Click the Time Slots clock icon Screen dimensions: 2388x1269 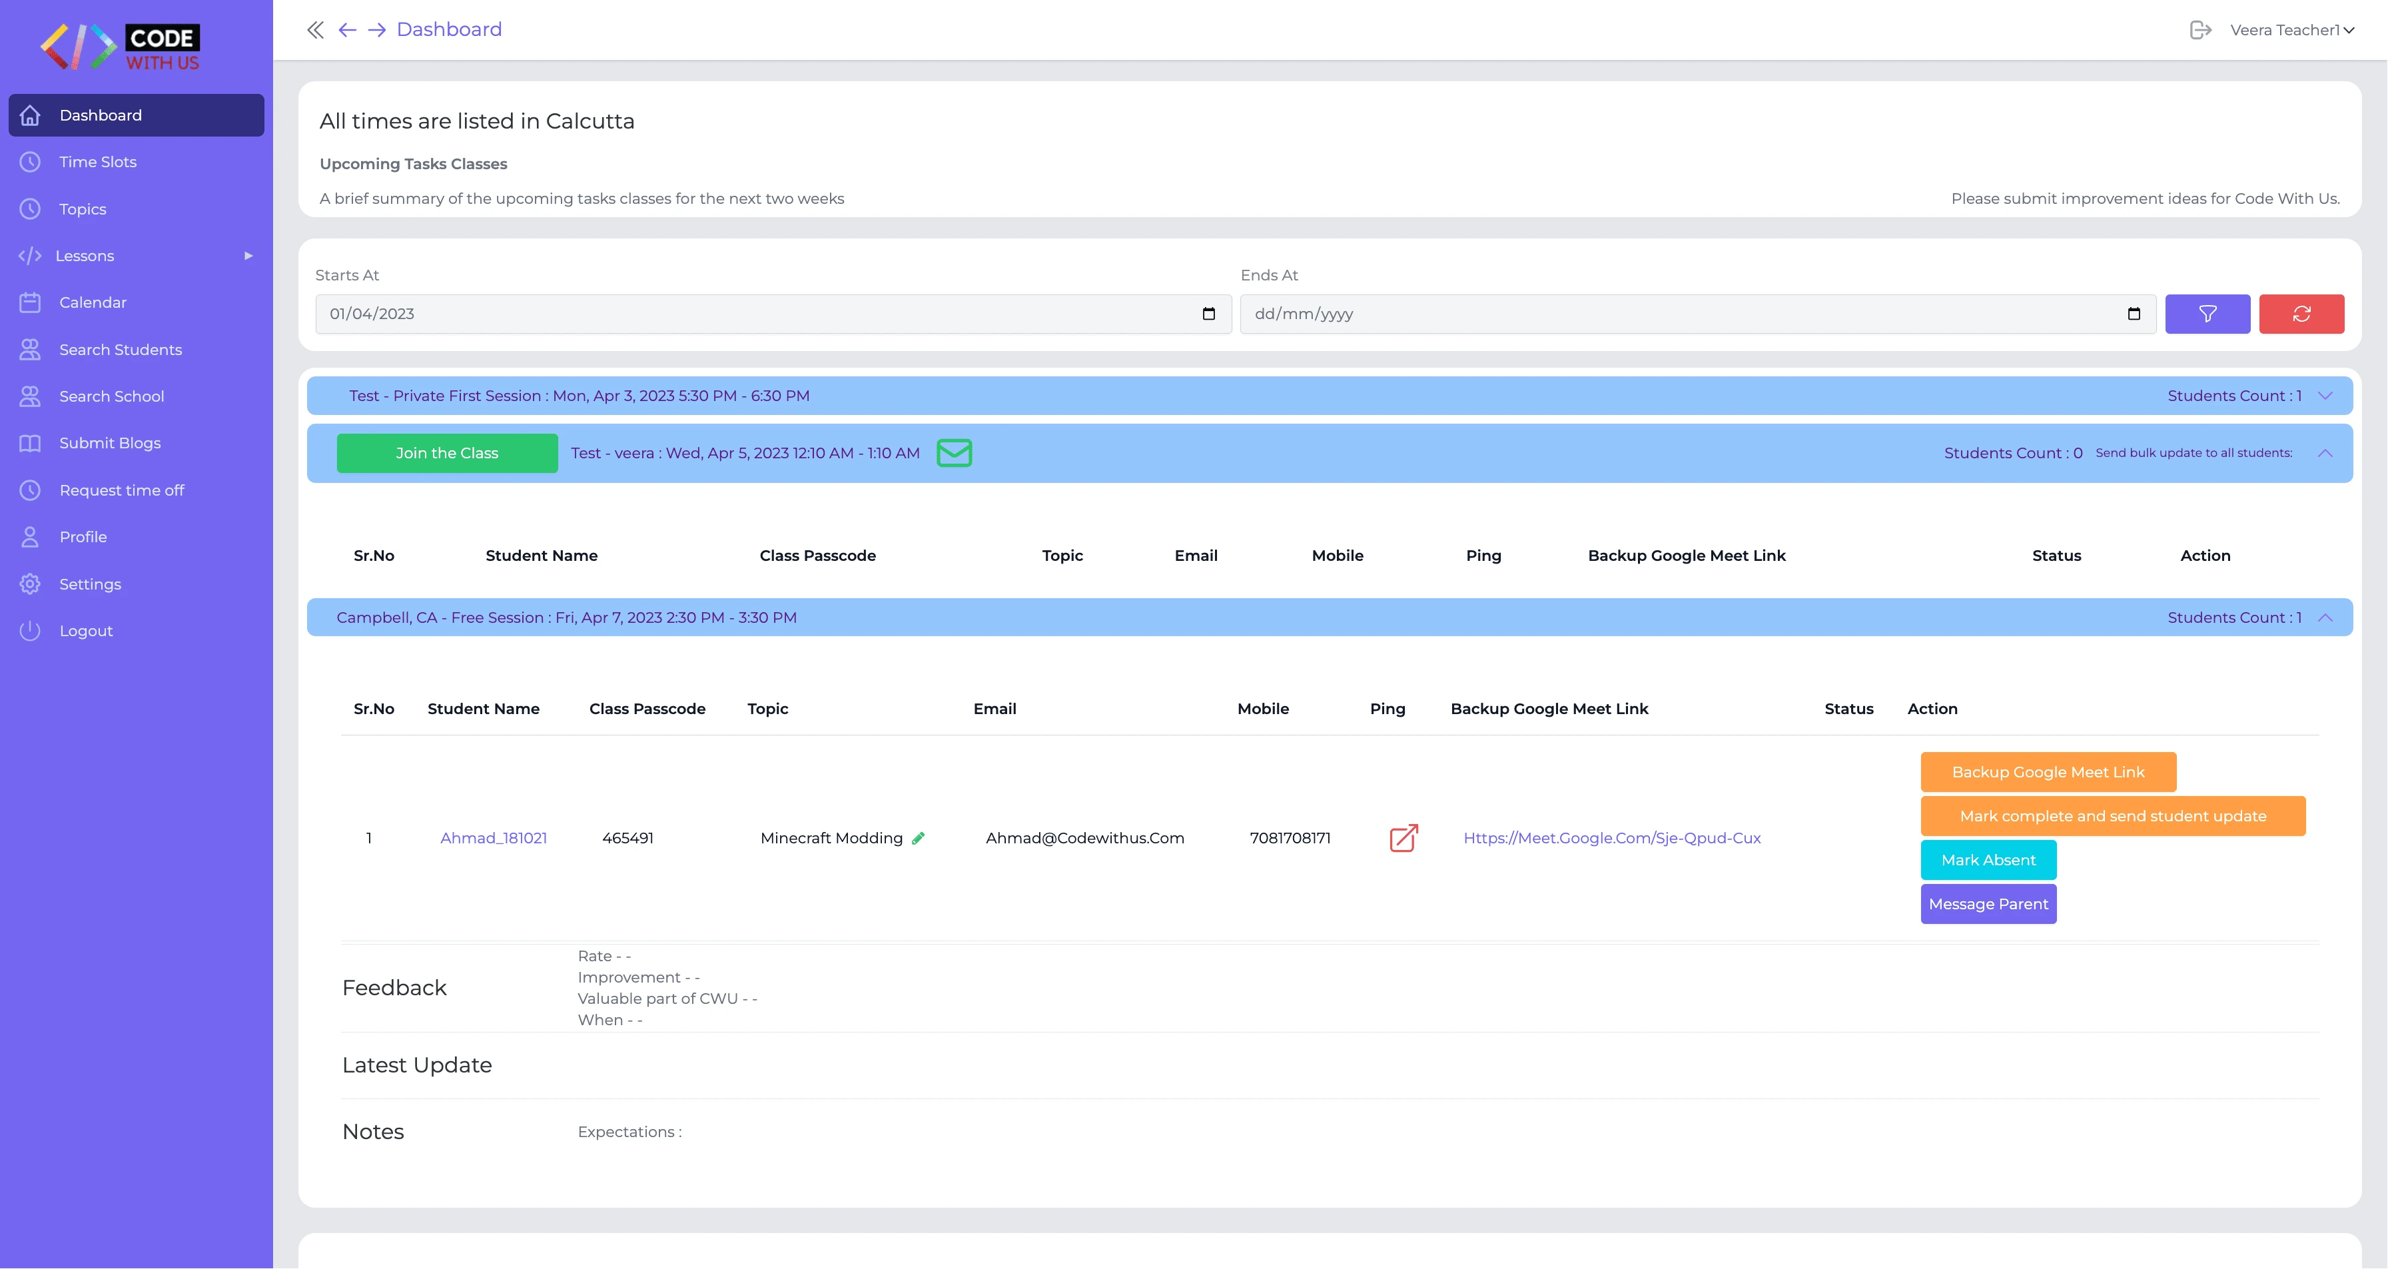click(31, 161)
